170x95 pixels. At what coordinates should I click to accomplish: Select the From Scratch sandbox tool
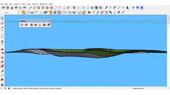point(26,25)
